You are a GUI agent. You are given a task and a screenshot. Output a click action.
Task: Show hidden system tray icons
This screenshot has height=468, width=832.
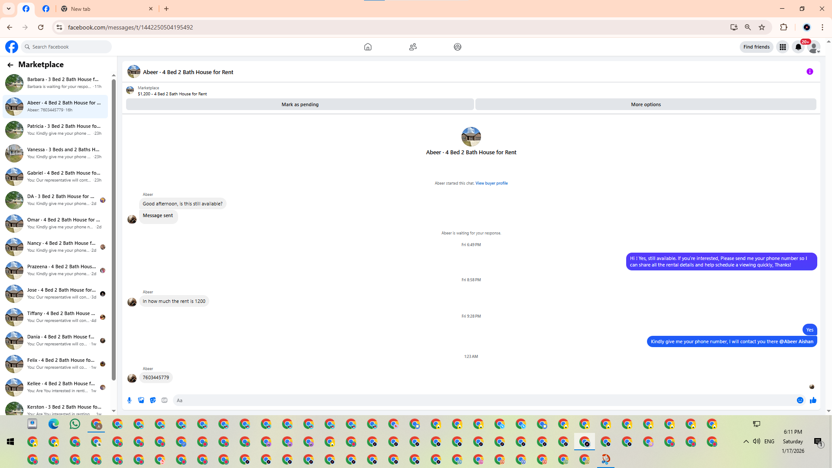pos(746,442)
